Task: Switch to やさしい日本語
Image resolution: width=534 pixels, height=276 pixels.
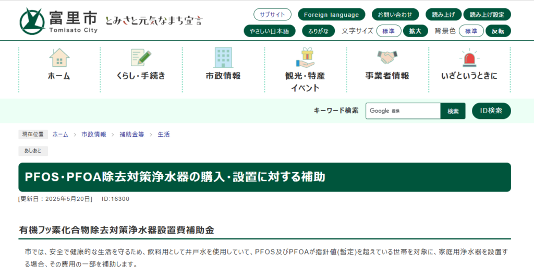Action: 270,31
